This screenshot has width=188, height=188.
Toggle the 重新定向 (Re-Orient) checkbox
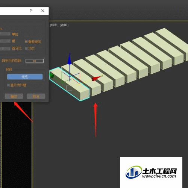[x=26, y=42]
